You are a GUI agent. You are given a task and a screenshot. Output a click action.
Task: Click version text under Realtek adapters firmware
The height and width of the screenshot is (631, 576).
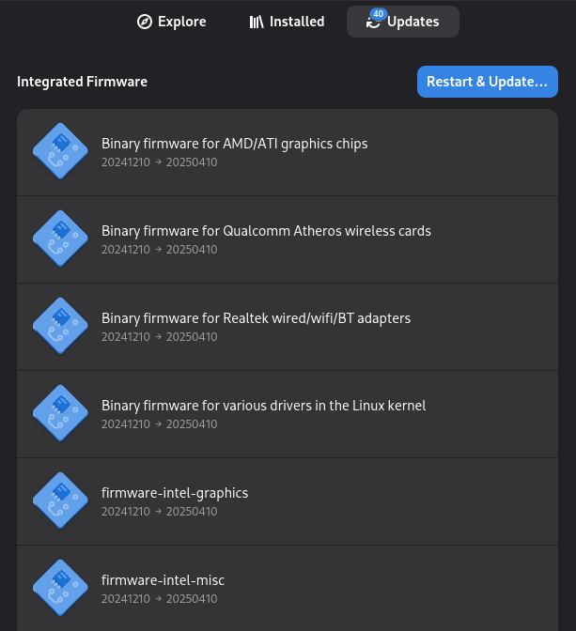click(x=159, y=337)
